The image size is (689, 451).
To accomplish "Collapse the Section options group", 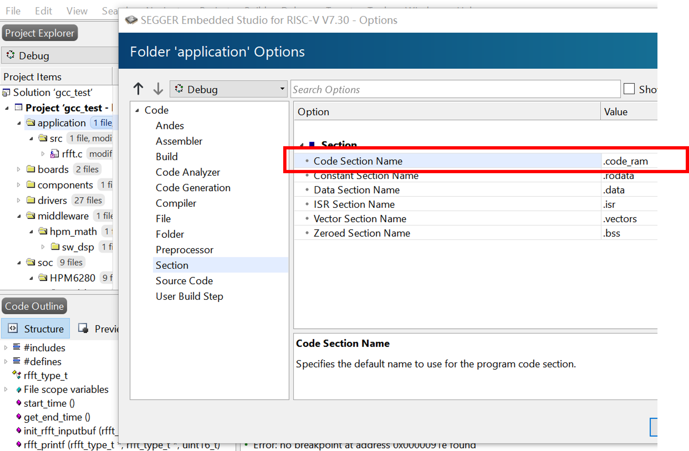I will coord(302,145).
